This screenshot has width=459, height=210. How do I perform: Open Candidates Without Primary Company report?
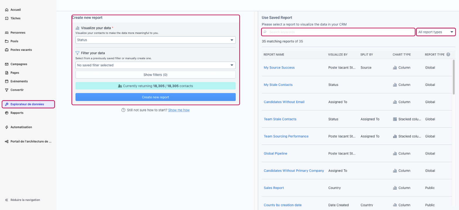(x=294, y=171)
